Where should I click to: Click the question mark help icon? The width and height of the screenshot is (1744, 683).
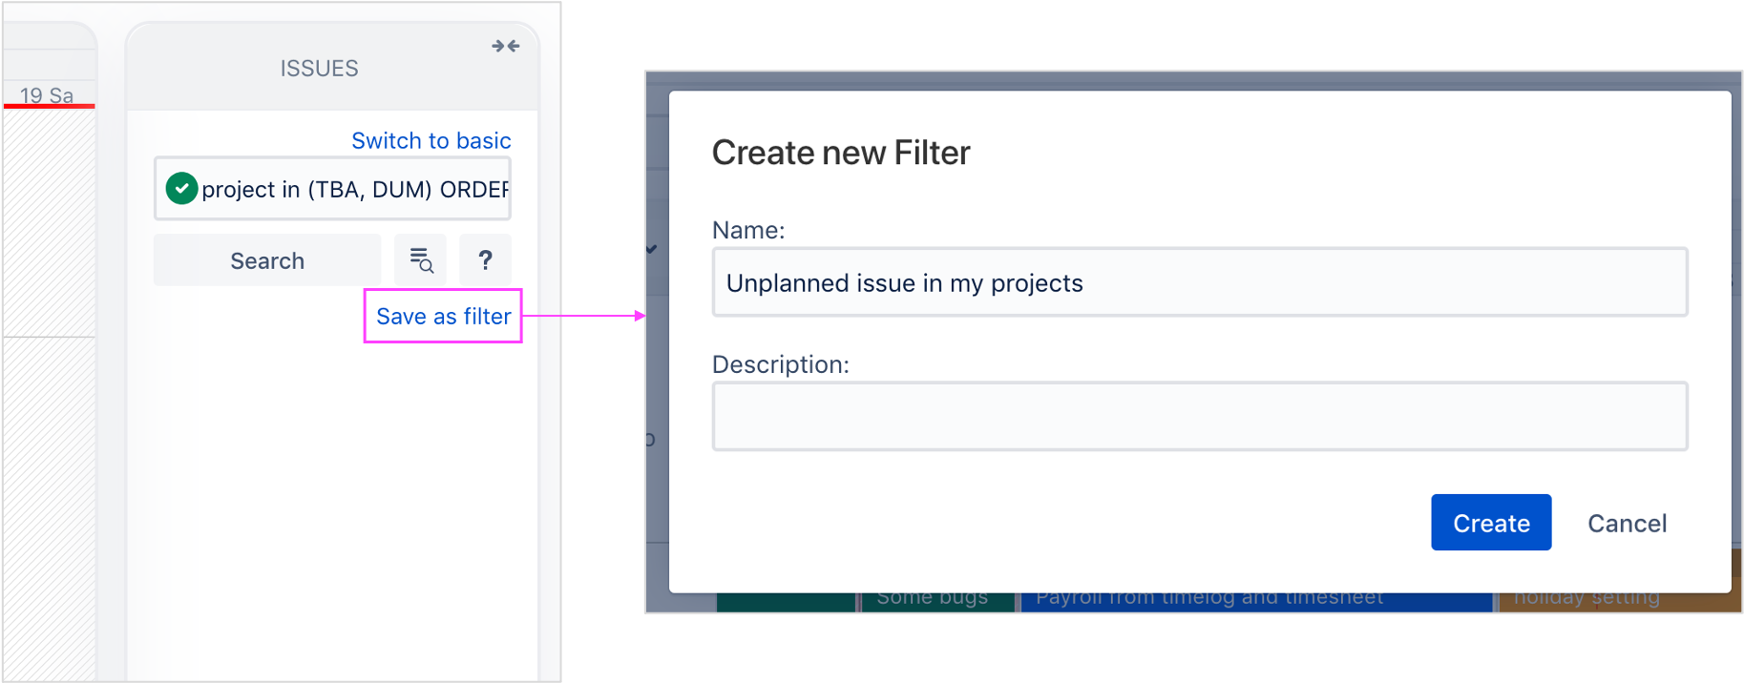click(x=485, y=260)
